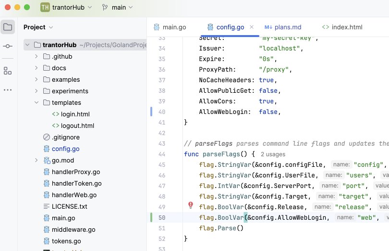Screen dimensions: 389x251
Task: Collapse the templates folder
Action: [36, 102]
